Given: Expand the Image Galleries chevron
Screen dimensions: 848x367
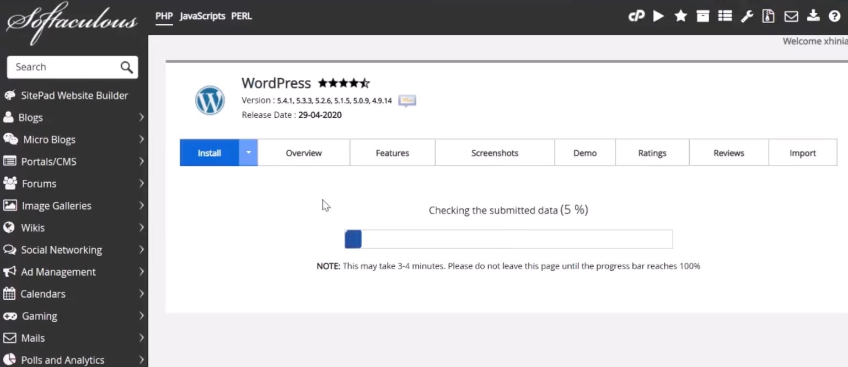Looking at the screenshot, I should tap(141, 205).
